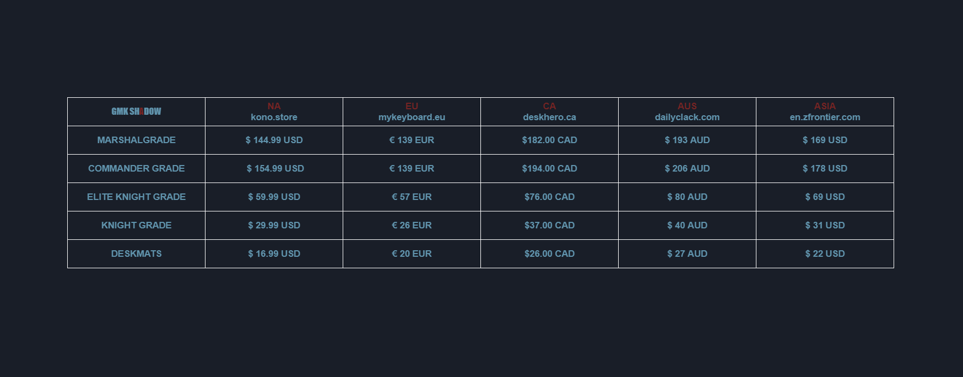Visit the deskhero.ca vendor link
Viewport: 963px width, 377px height.
point(549,117)
